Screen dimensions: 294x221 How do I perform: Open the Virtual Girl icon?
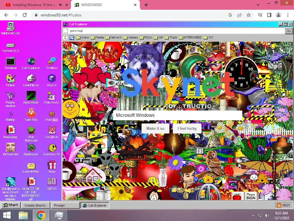(x=10, y=149)
